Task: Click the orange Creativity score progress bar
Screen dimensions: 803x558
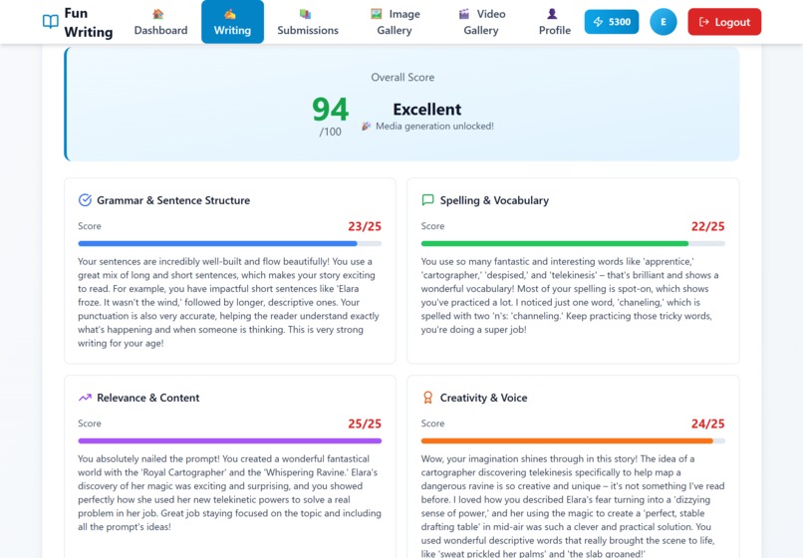Action: pos(573,441)
